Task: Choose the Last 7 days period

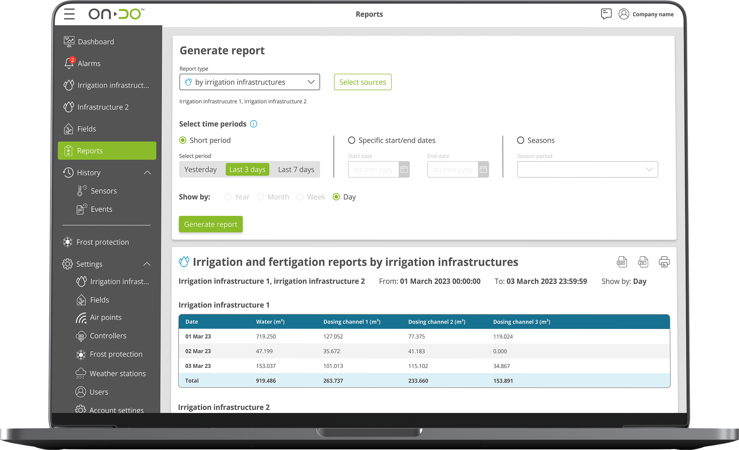Action: click(x=296, y=170)
